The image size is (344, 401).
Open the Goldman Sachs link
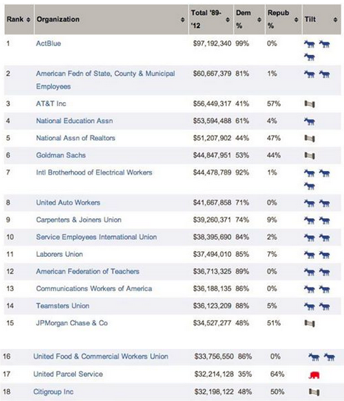click(x=61, y=155)
